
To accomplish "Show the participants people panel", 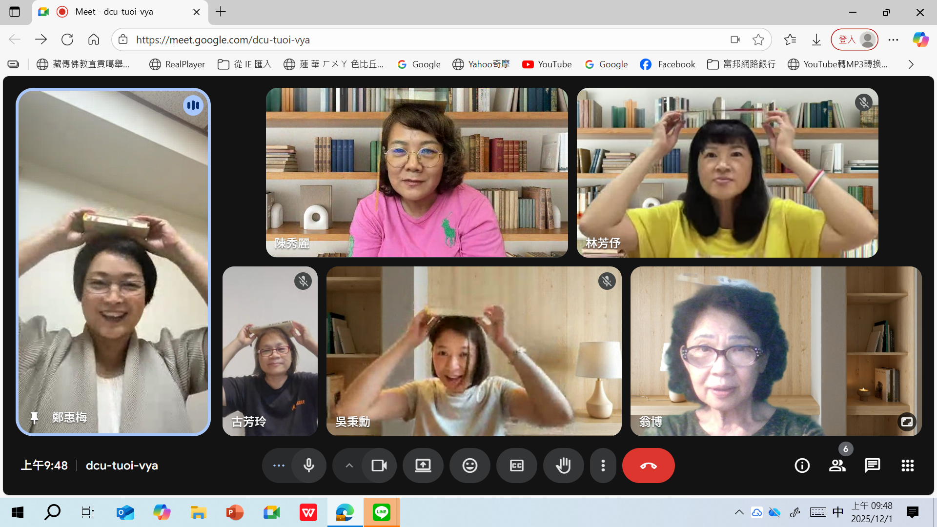I will (x=837, y=466).
